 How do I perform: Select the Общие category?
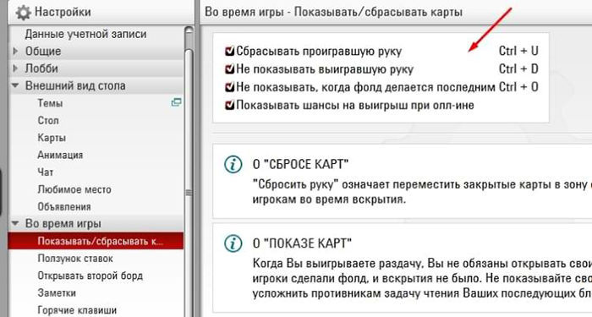click(x=43, y=51)
